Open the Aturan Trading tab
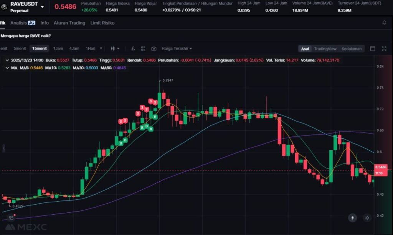Screen dimensions: 393x235 69,23
